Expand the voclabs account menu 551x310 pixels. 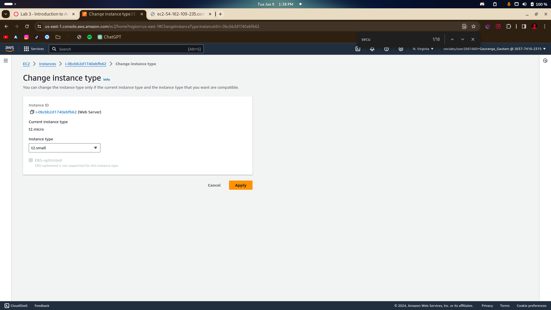point(494,49)
